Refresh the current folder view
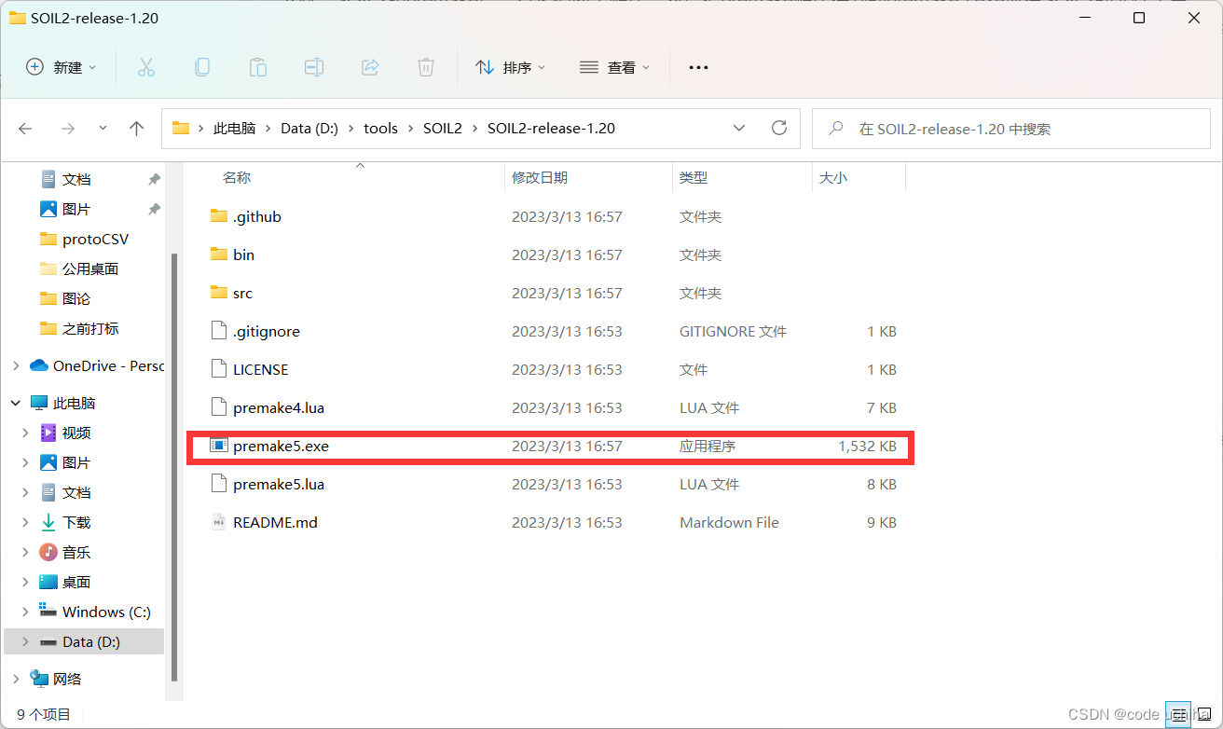This screenshot has height=729, width=1223. tap(779, 128)
